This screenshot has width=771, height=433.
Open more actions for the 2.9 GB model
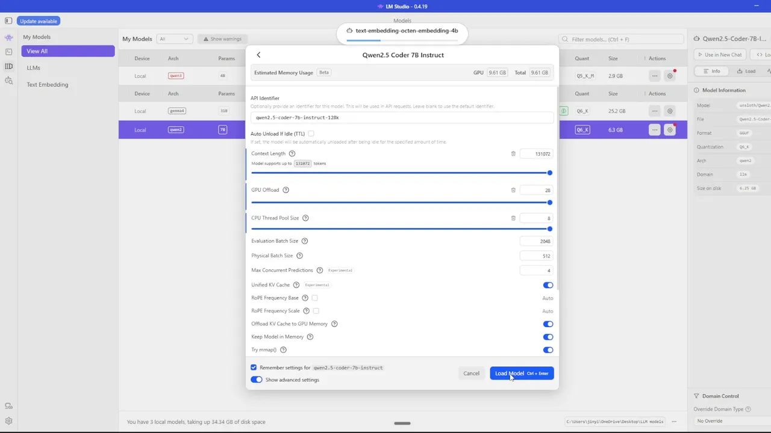[x=655, y=76]
